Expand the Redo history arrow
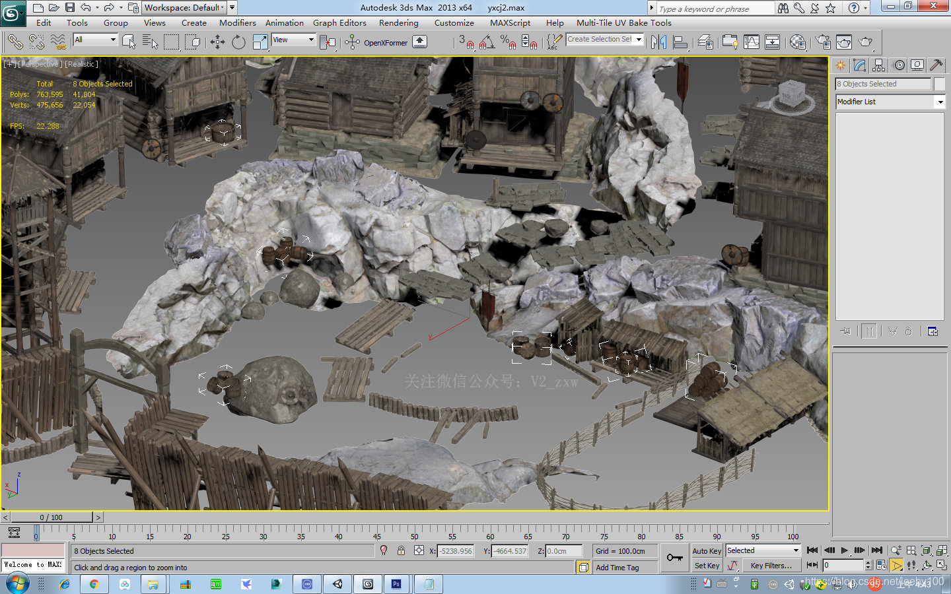Image resolution: width=951 pixels, height=594 pixels. 120,8
